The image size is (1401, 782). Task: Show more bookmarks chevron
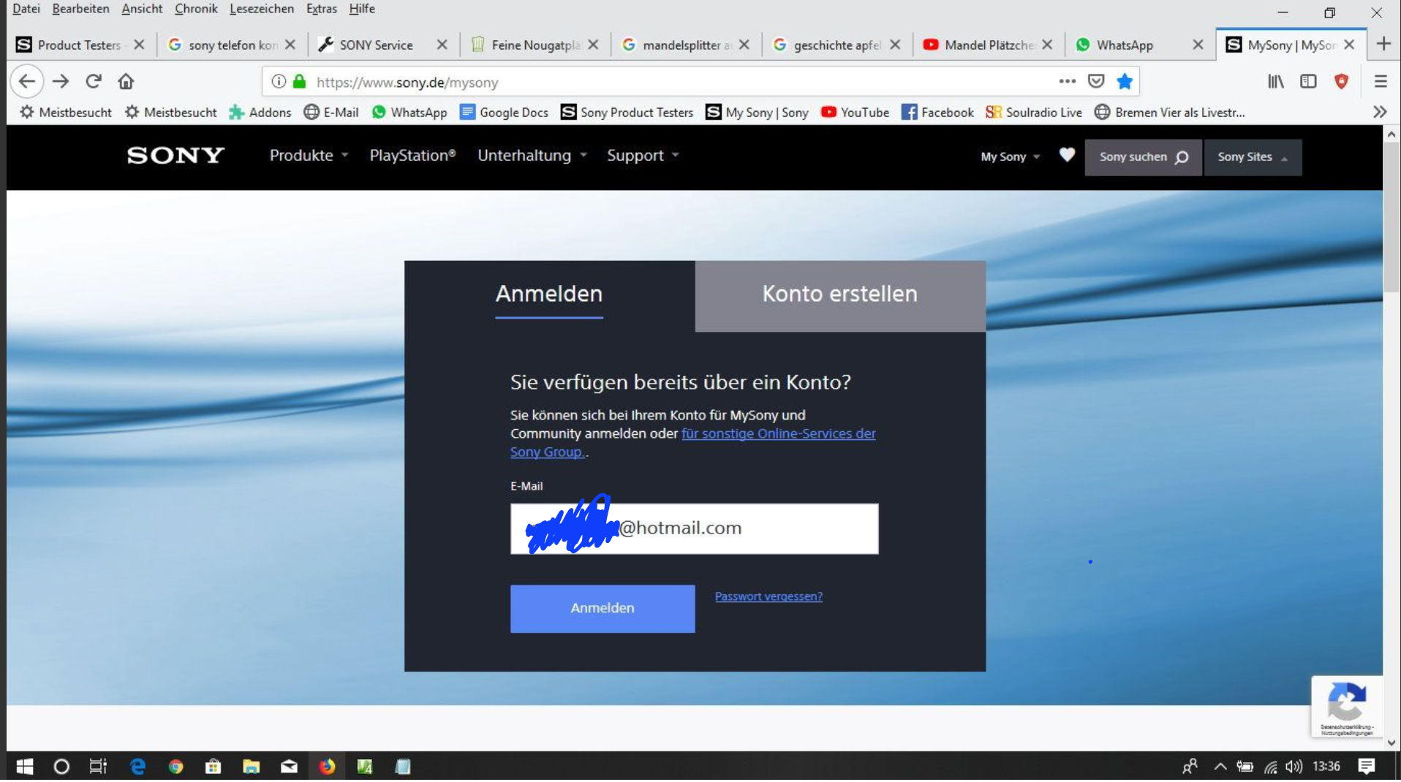[x=1379, y=112]
